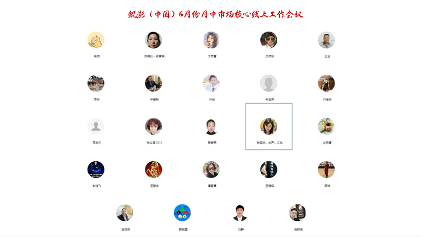Select the man standing beside dark poster avatar
Screen dimensions: 422x237
click(x=298, y=213)
